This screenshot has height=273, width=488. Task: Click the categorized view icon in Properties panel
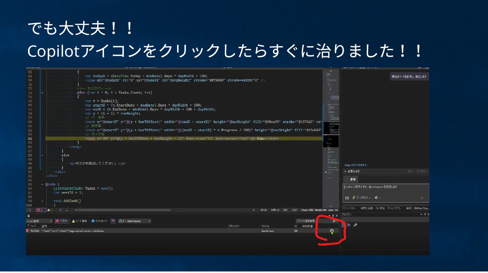click(343, 225)
